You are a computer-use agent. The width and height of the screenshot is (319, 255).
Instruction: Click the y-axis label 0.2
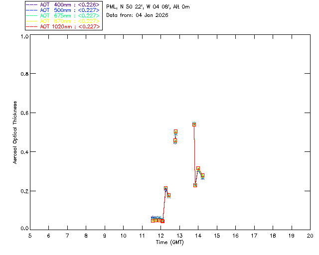coord(24,191)
